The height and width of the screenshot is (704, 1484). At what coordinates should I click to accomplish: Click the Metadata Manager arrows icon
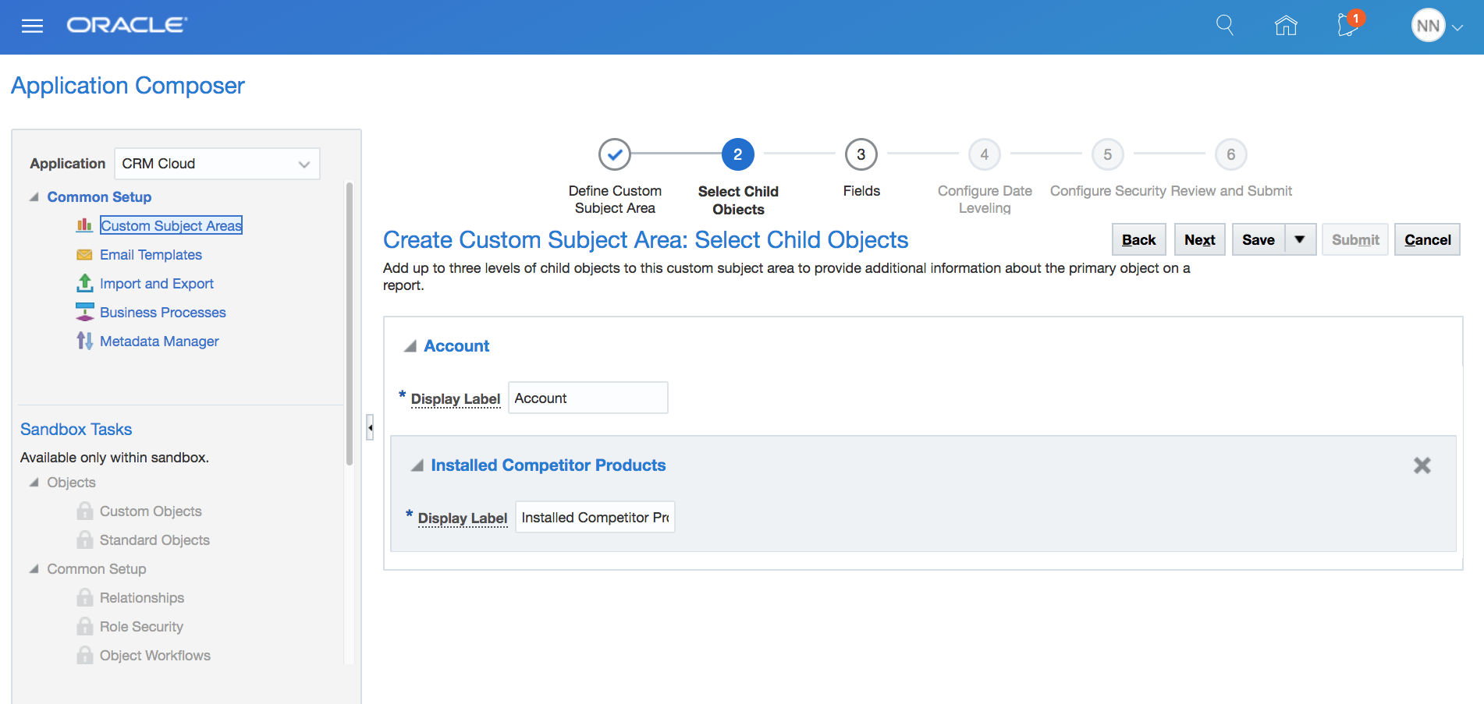84,341
